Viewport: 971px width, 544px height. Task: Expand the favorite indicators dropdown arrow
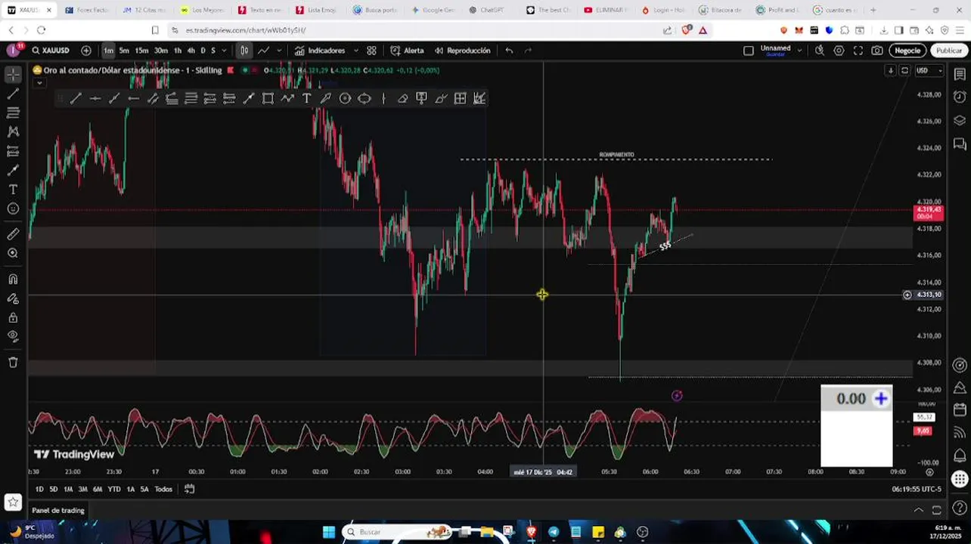(355, 51)
